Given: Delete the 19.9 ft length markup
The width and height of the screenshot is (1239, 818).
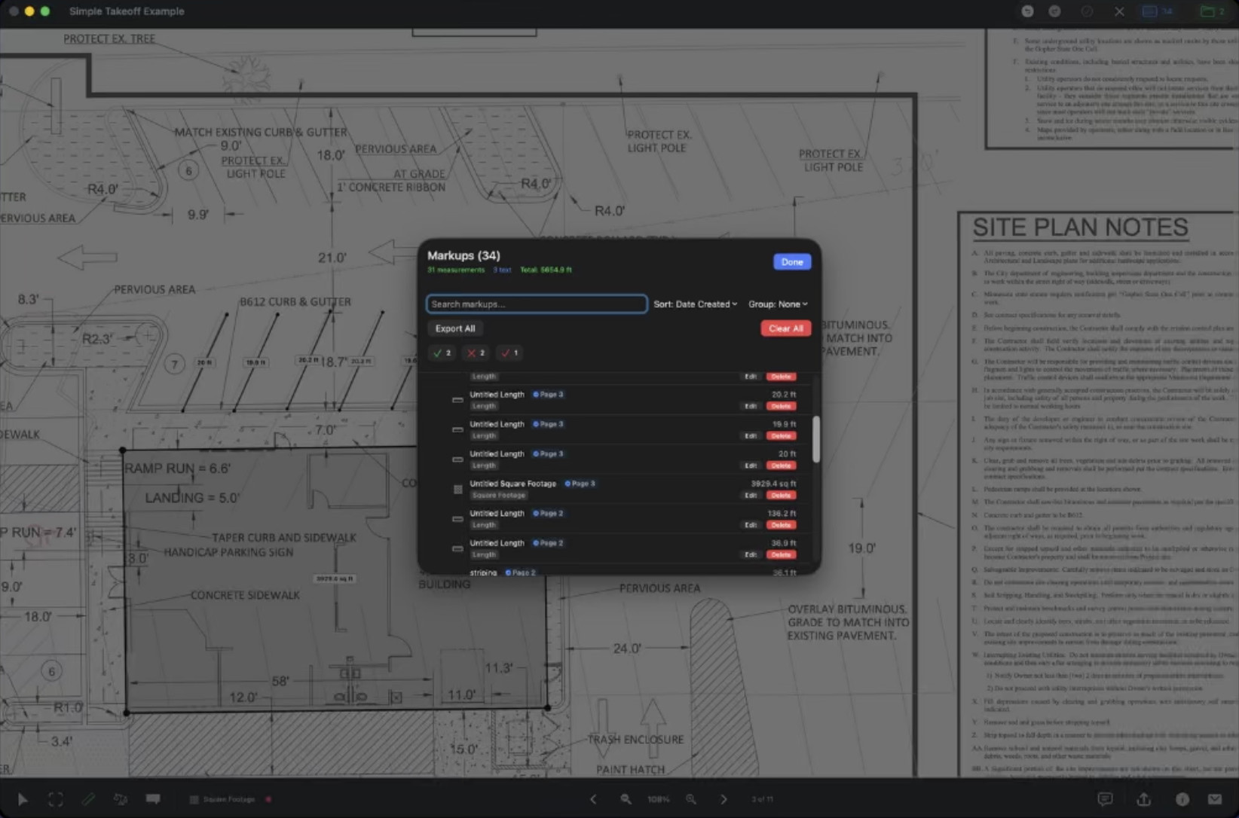Looking at the screenshot, I should 781,436.
